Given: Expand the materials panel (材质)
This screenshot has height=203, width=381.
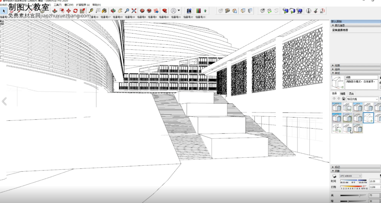Looking at the screenshot, I should coord(355,65).
